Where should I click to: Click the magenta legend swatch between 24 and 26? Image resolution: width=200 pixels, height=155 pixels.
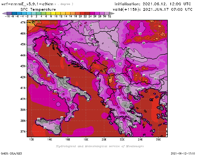click(92, 13)
